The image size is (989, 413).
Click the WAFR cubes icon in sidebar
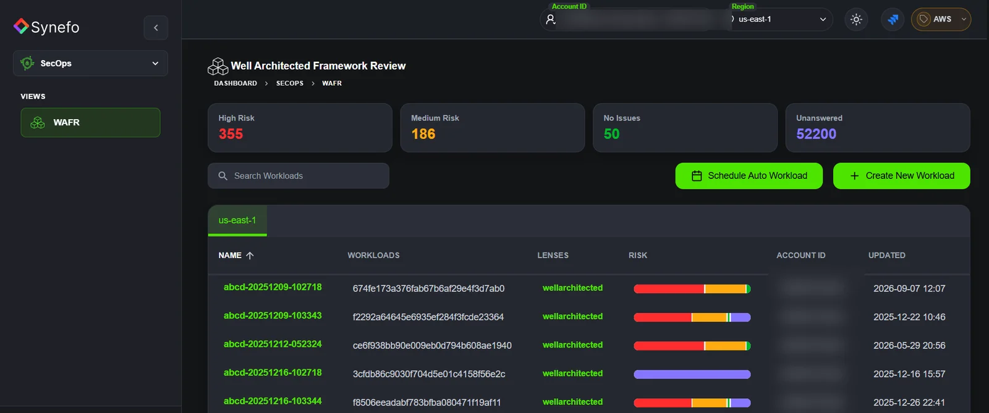coord(38,122)
